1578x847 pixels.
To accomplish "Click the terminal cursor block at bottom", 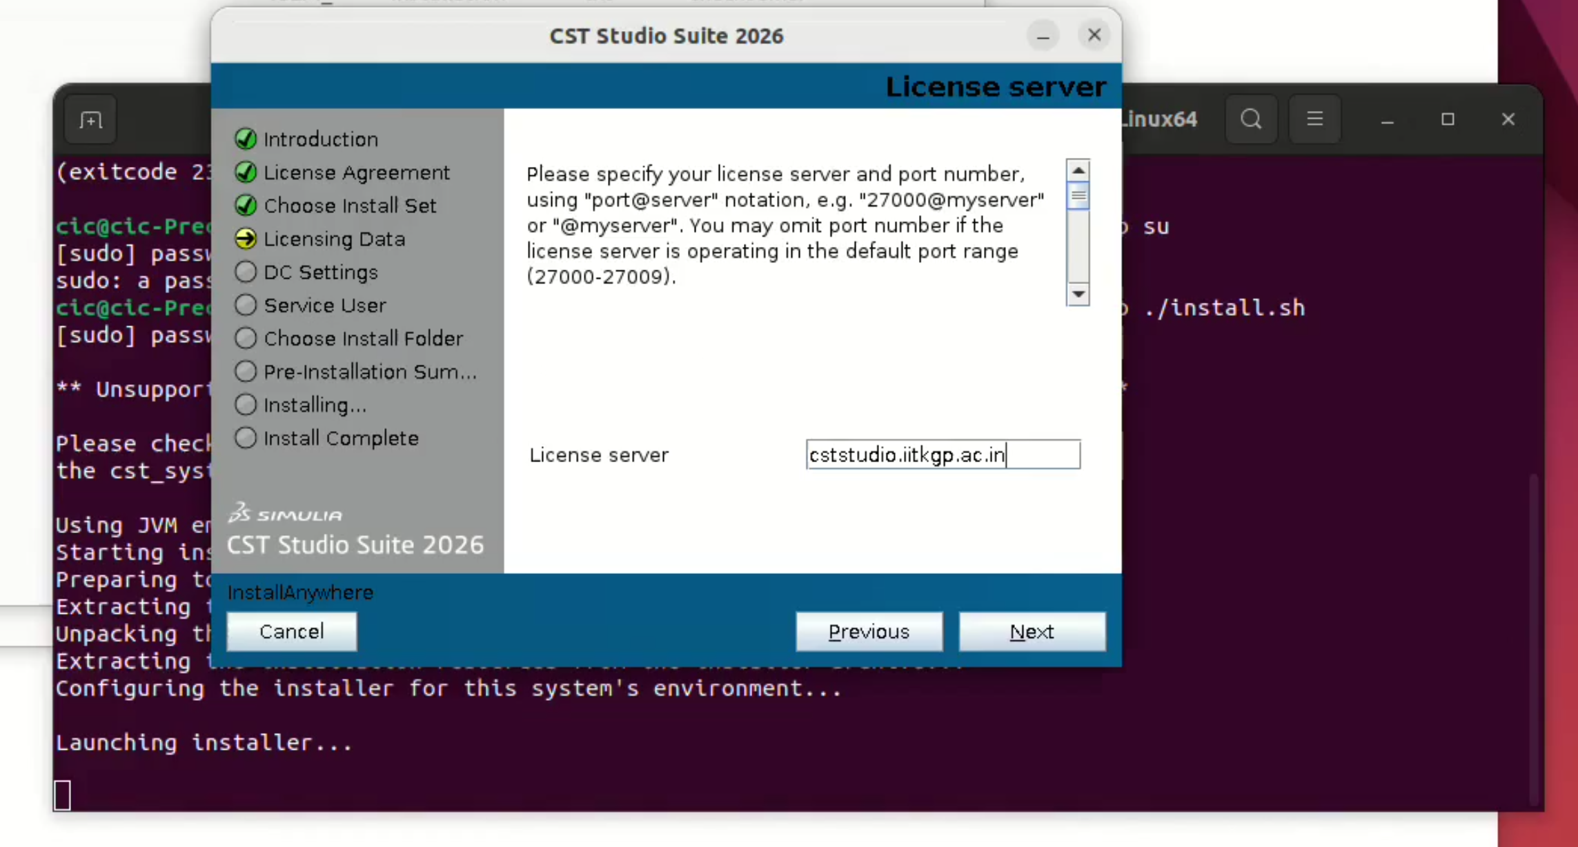I will [x=62, y=795].
